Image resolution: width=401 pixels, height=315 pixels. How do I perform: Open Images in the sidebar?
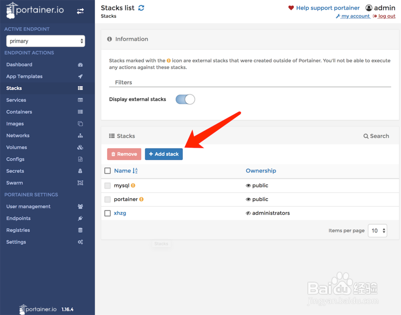pyautogui.click(x=15, y=124)
